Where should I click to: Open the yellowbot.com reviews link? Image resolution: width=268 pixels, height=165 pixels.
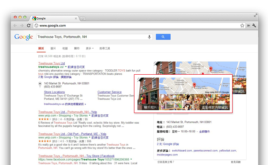click(228, 151)
